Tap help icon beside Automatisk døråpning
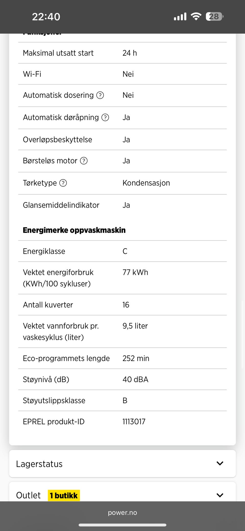Screen dimensions: 245x531 pos(105,118)
